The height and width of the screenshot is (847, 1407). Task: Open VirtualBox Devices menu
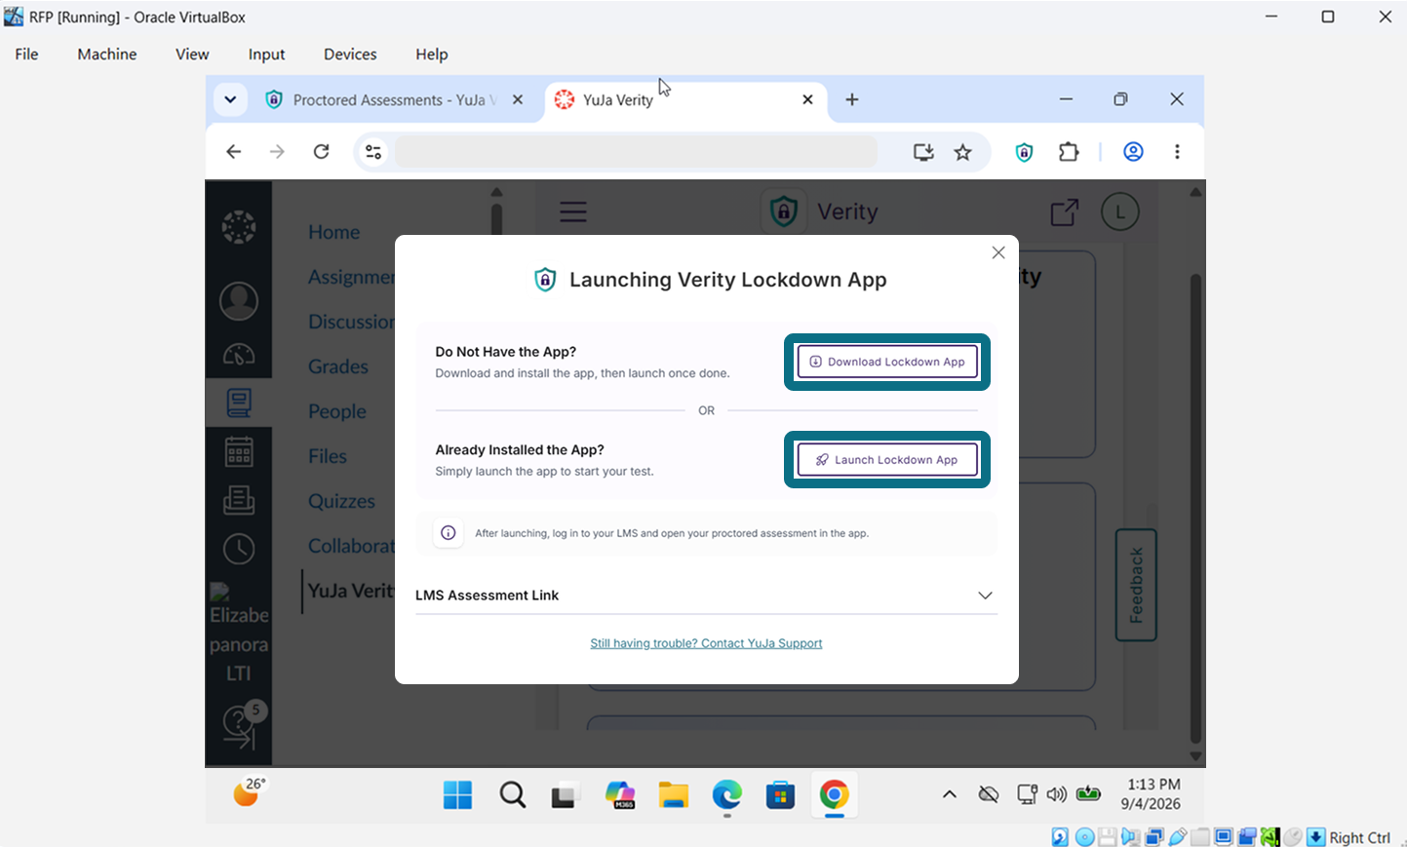tap(350, 54)
